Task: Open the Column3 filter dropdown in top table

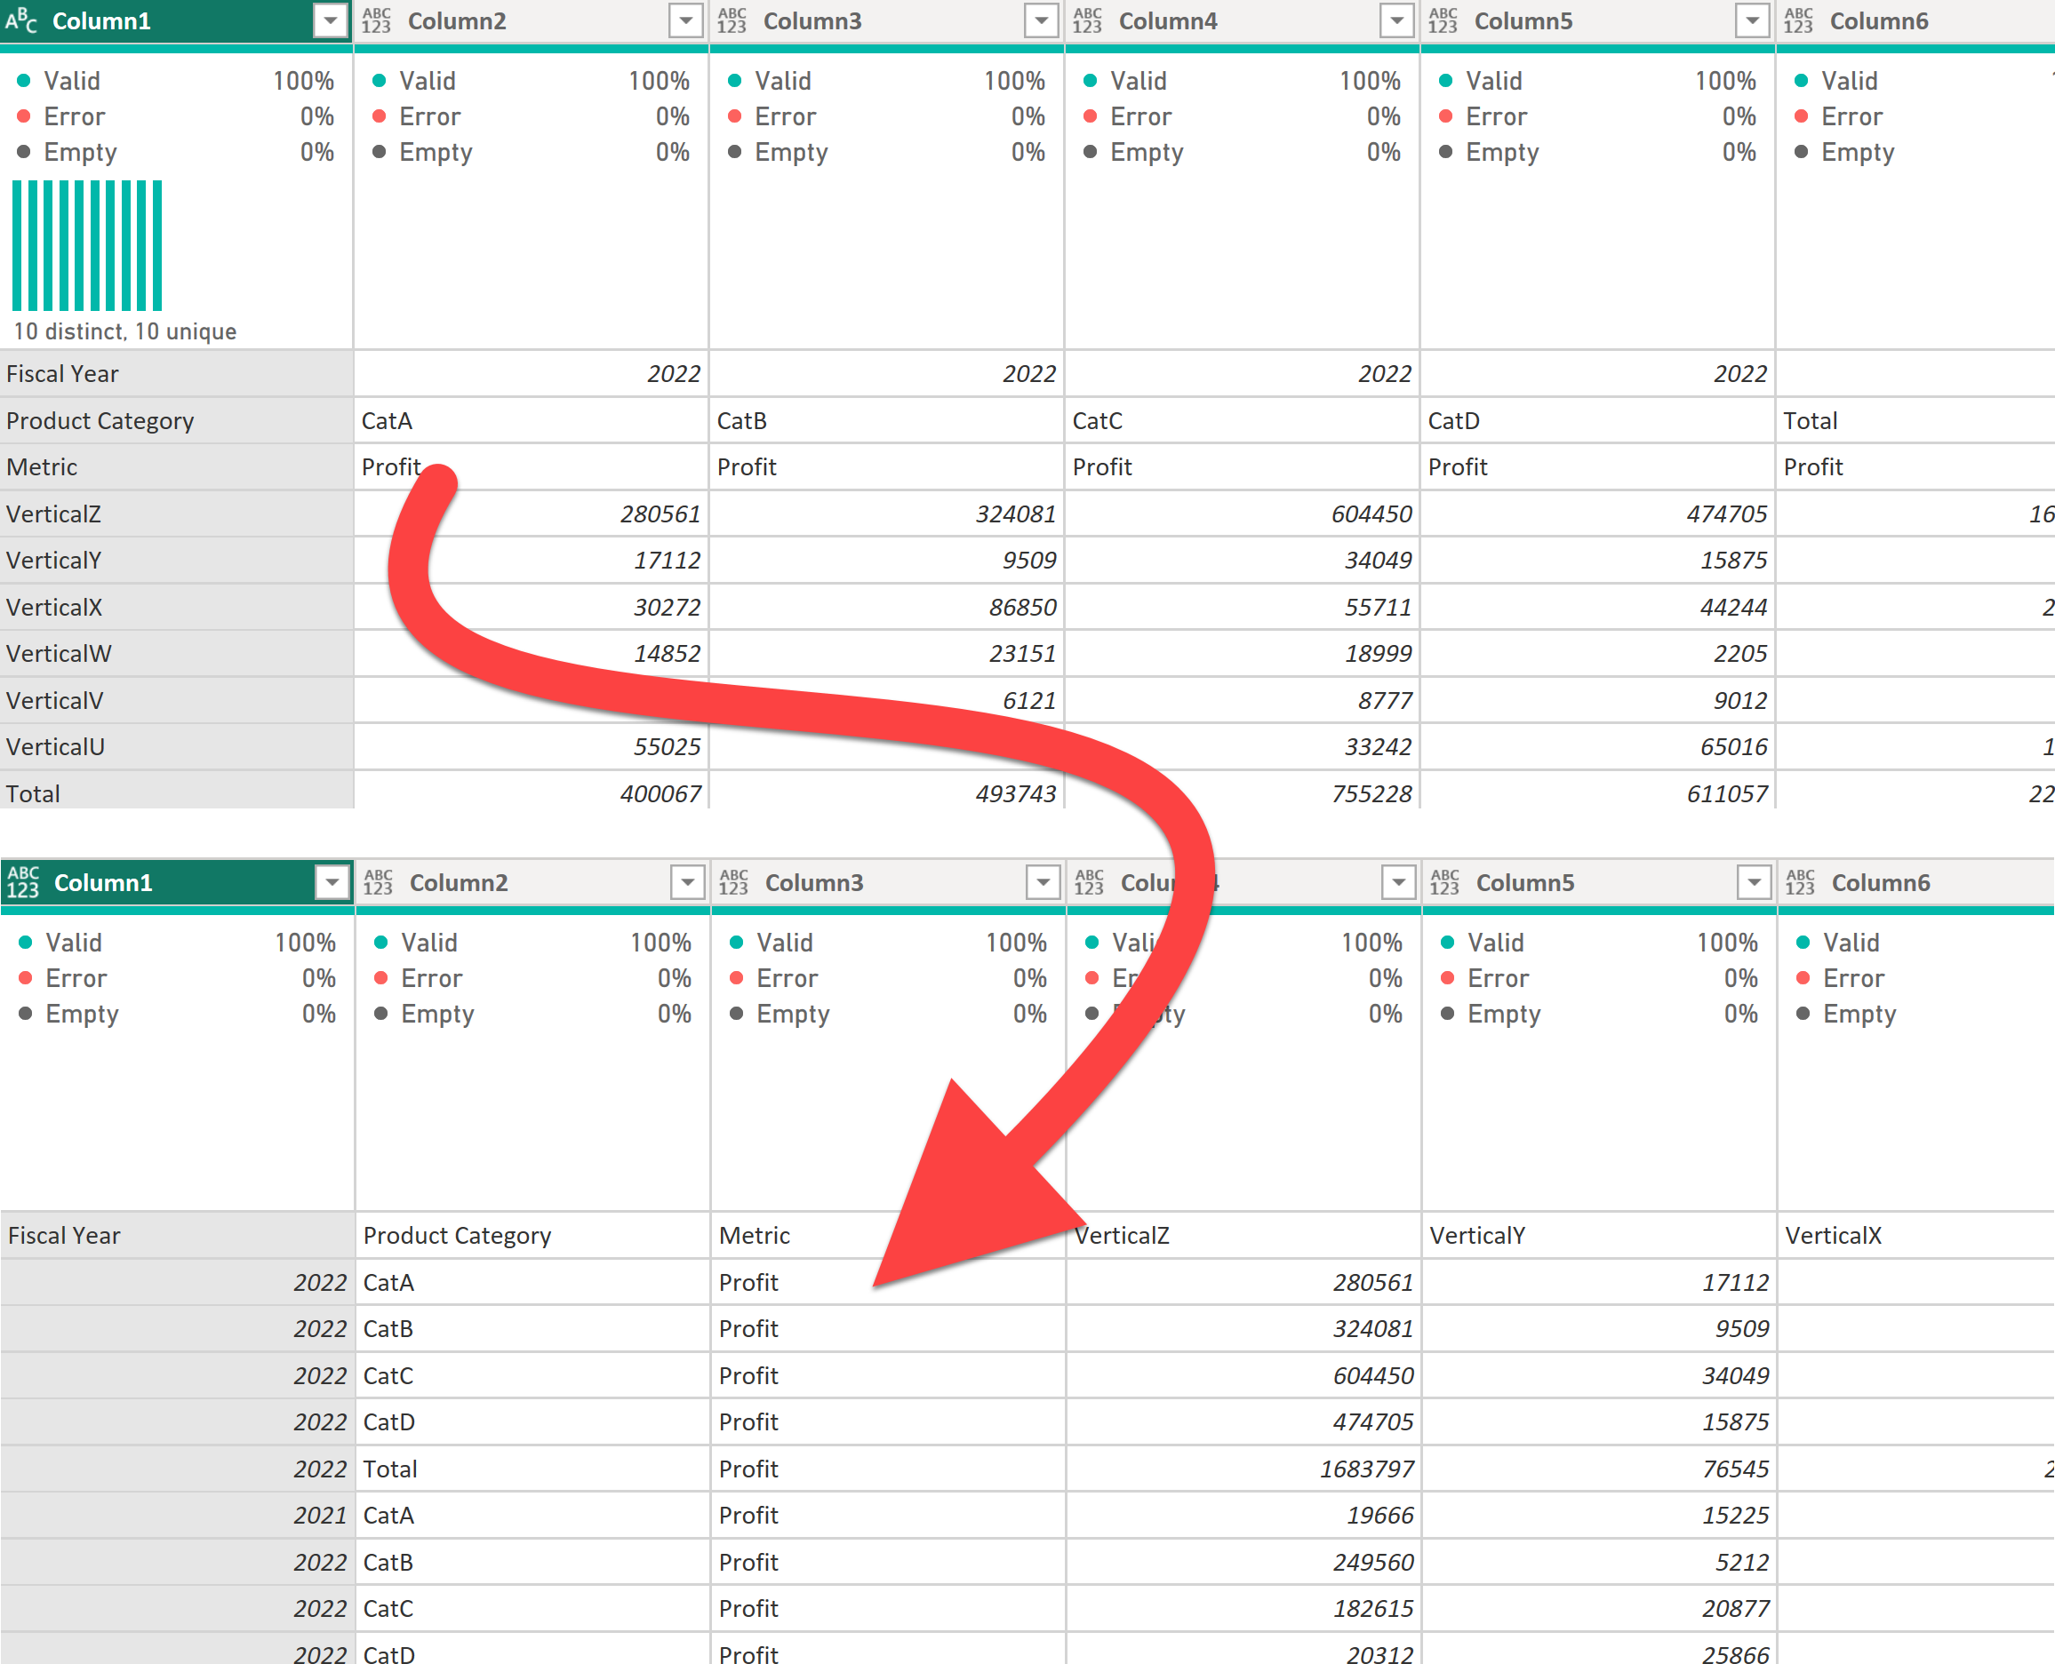Action: pyautogui.click(x=1042, y=20)
